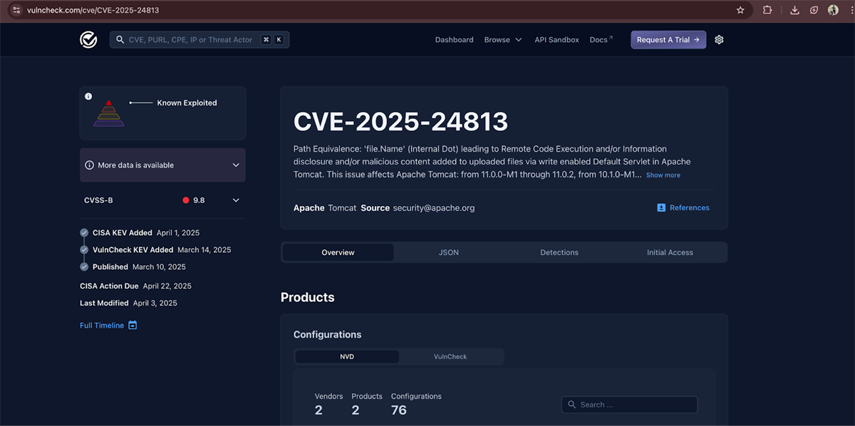855x426 pixels.
Task: Expand the More data is available panel
Action: (x=162, y=165)
